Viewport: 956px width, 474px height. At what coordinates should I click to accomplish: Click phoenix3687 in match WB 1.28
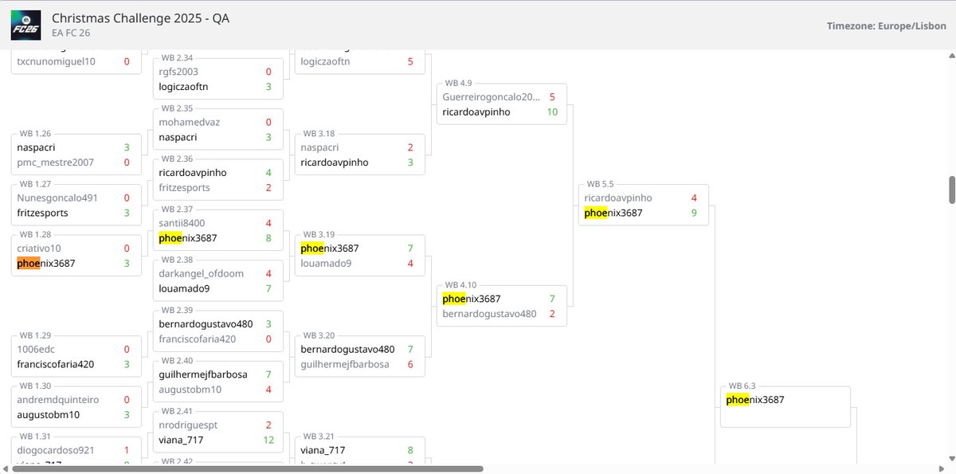point(46,264)
